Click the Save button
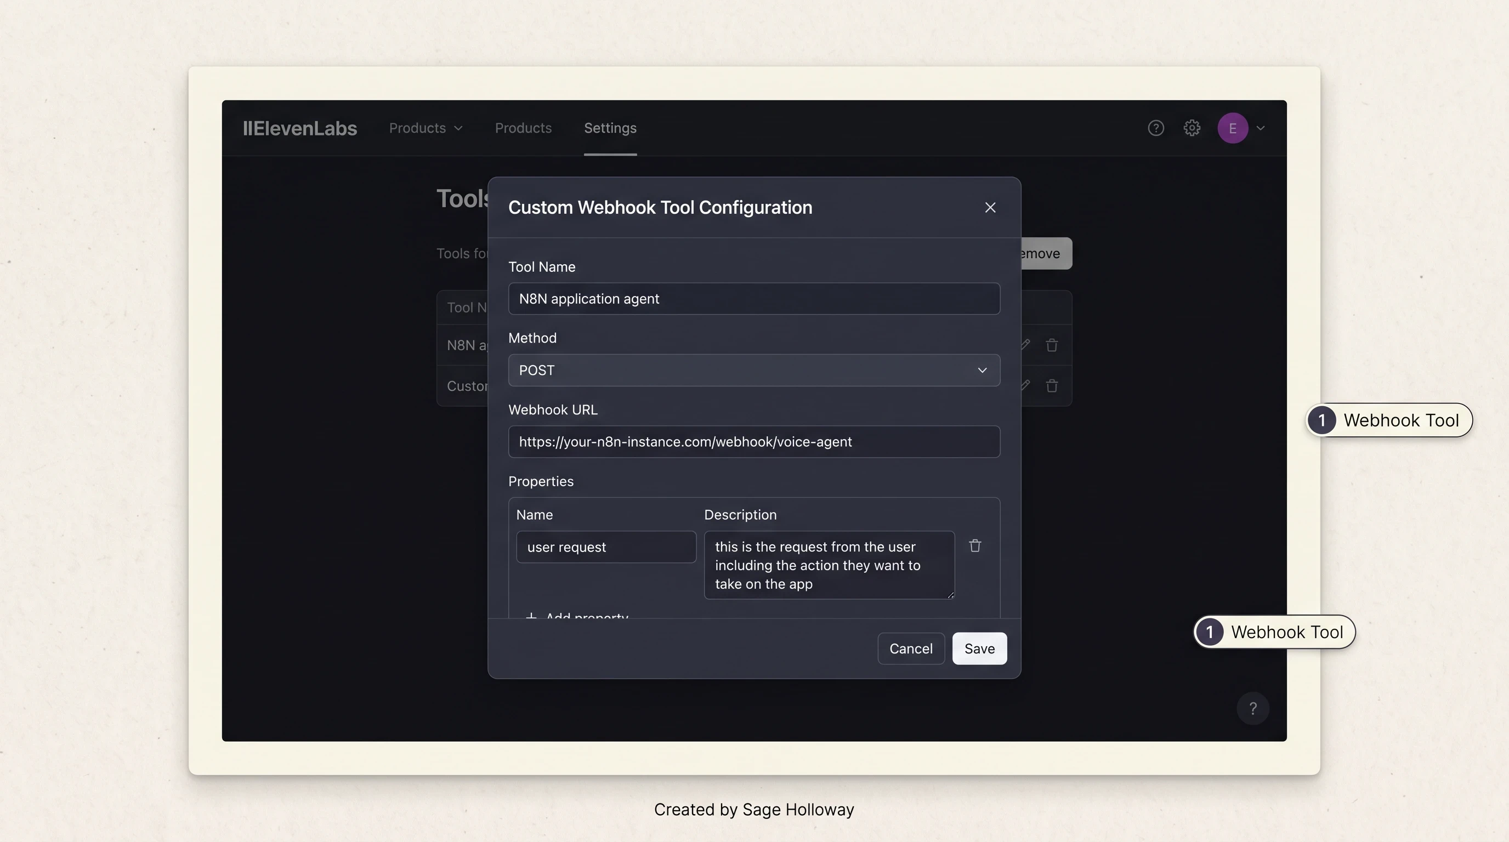The height and width of the screenshot is (842, 1509). coord(979,648)
